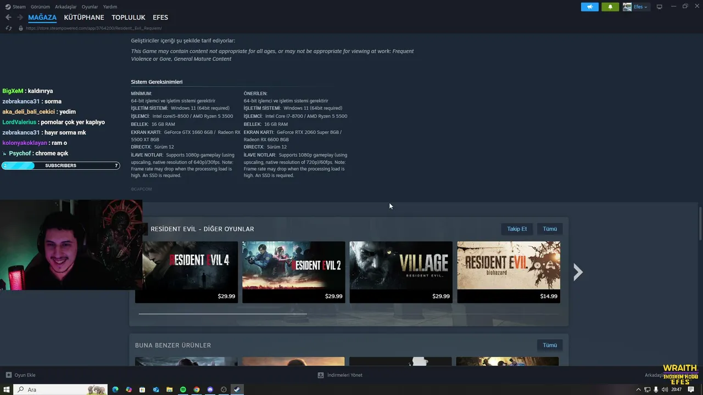The height and width of the screenshot is (395, 703).
Task: Open Copilot from the taskbar
Action: (129, 390)
